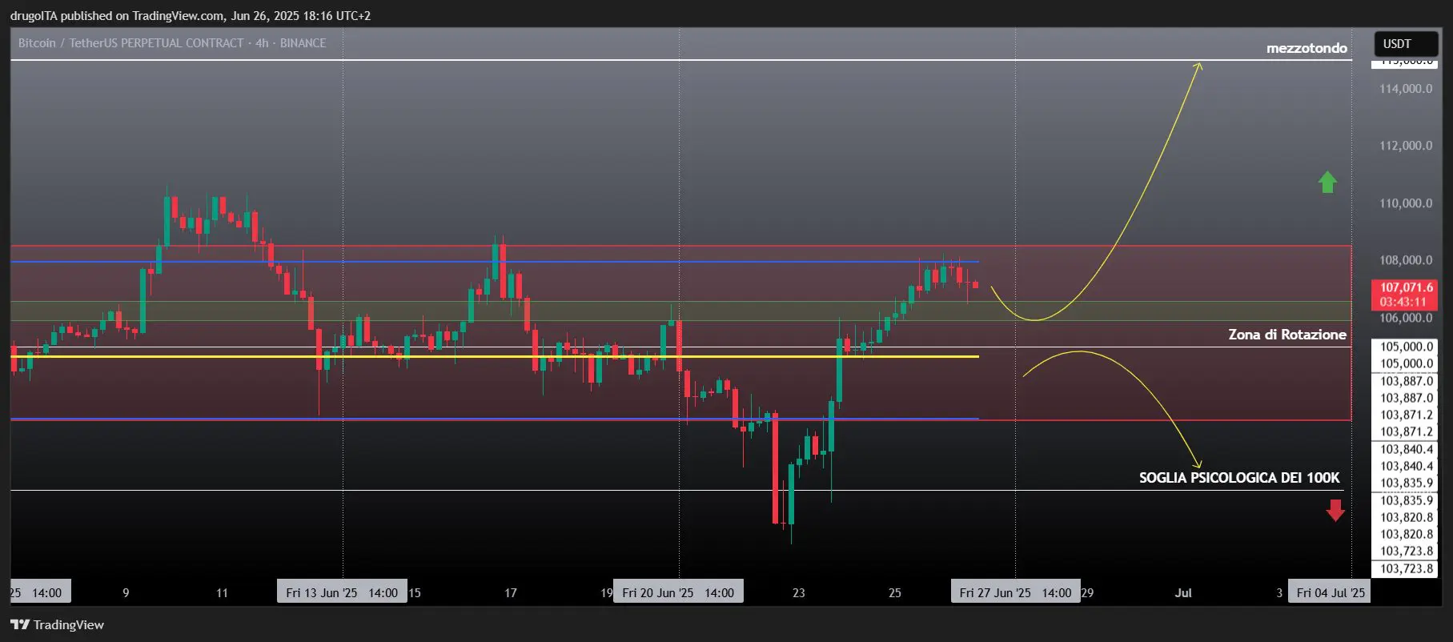This screenshot has height=642, width=1453.
Task: Click the TradingView logo at the bottom
Action: point(58,624)
